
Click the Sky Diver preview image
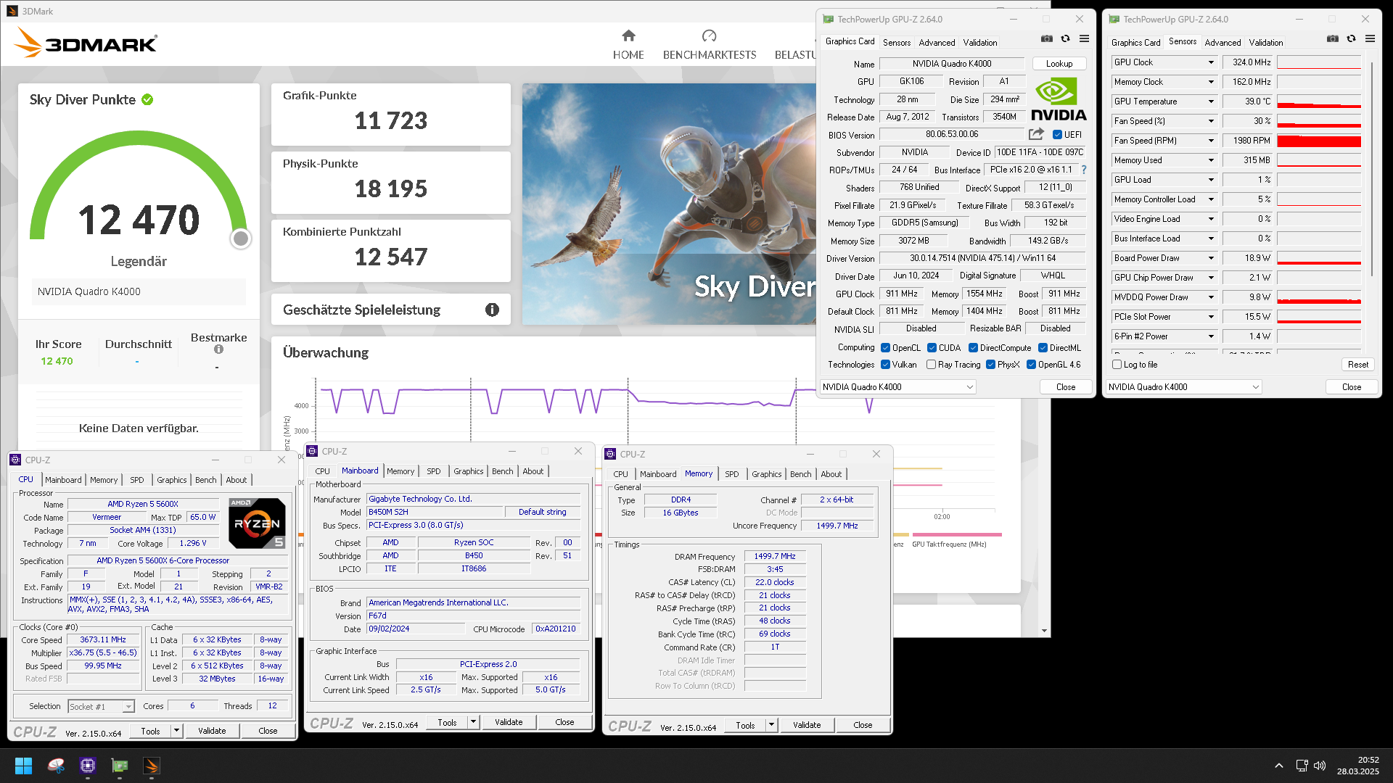point(669,204)
